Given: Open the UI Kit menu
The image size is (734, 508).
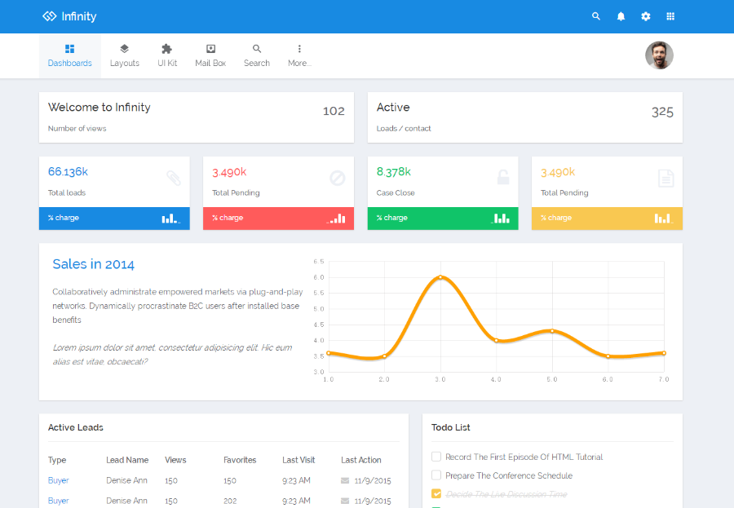Looking at the screenshot, I should click(x=167, y=55).
